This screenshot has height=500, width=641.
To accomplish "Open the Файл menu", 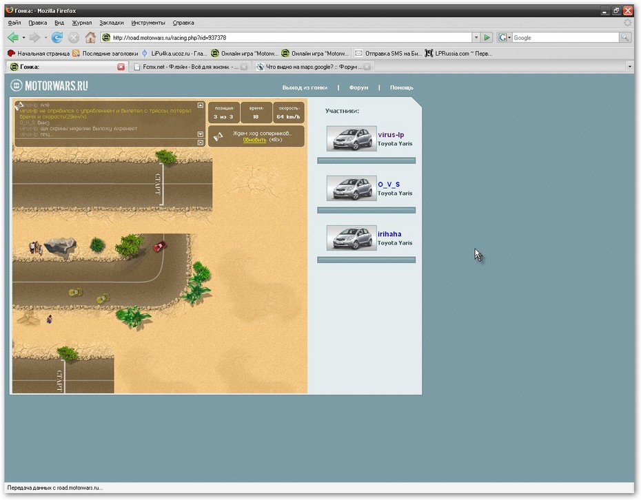I will tap(14, 23).
